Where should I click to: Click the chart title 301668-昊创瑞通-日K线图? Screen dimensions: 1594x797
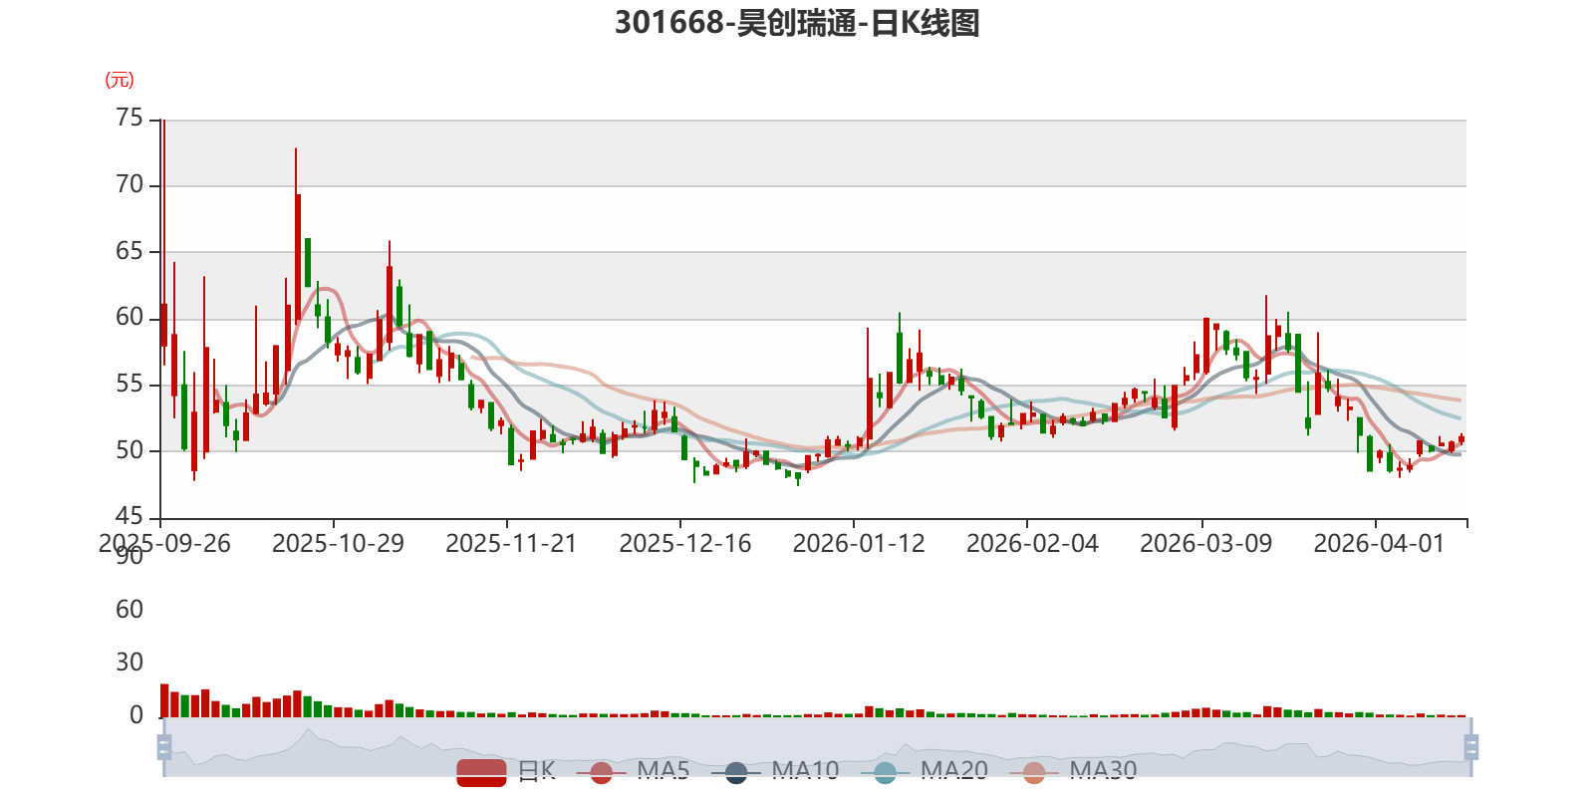797,22
